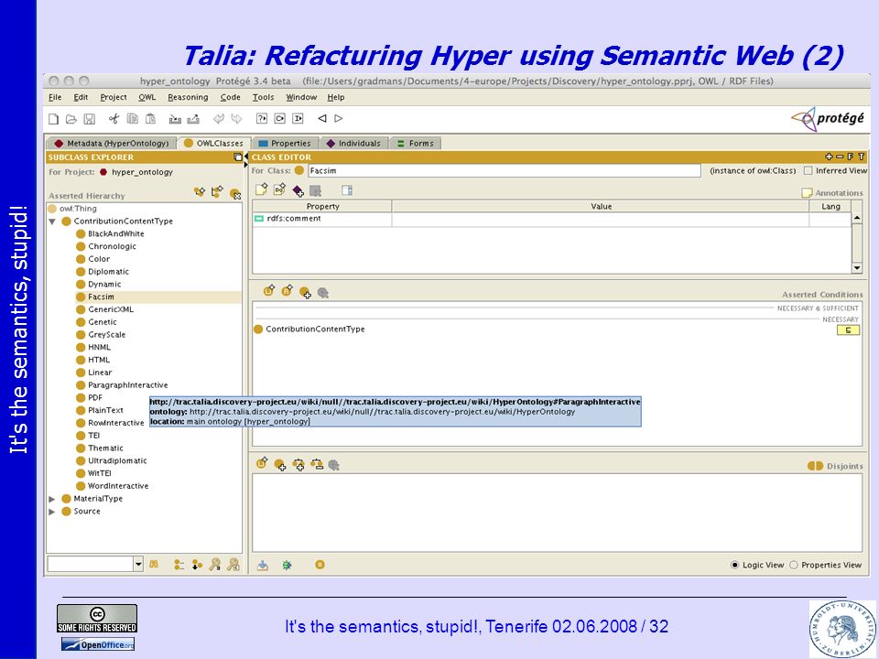879x659 pixels.
Task: Click the Paste clipboard icon
Action: 150,119
